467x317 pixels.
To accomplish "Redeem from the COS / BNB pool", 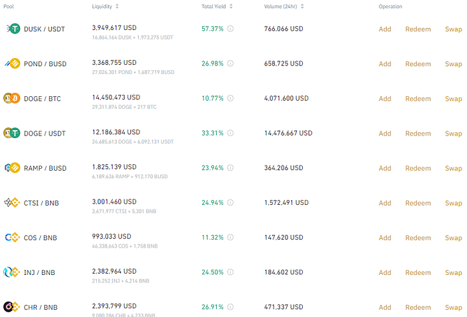I will tap(418, 238).
